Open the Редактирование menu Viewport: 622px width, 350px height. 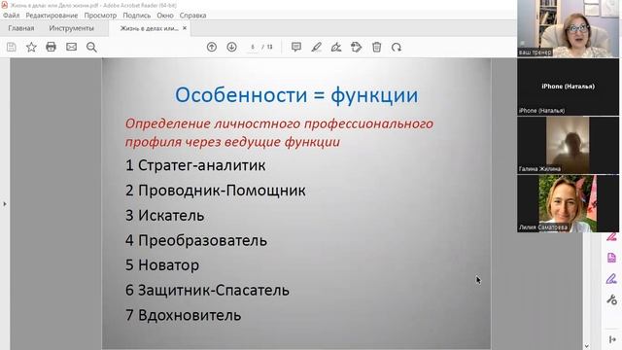pyautogui.click(x=52, y=16)
